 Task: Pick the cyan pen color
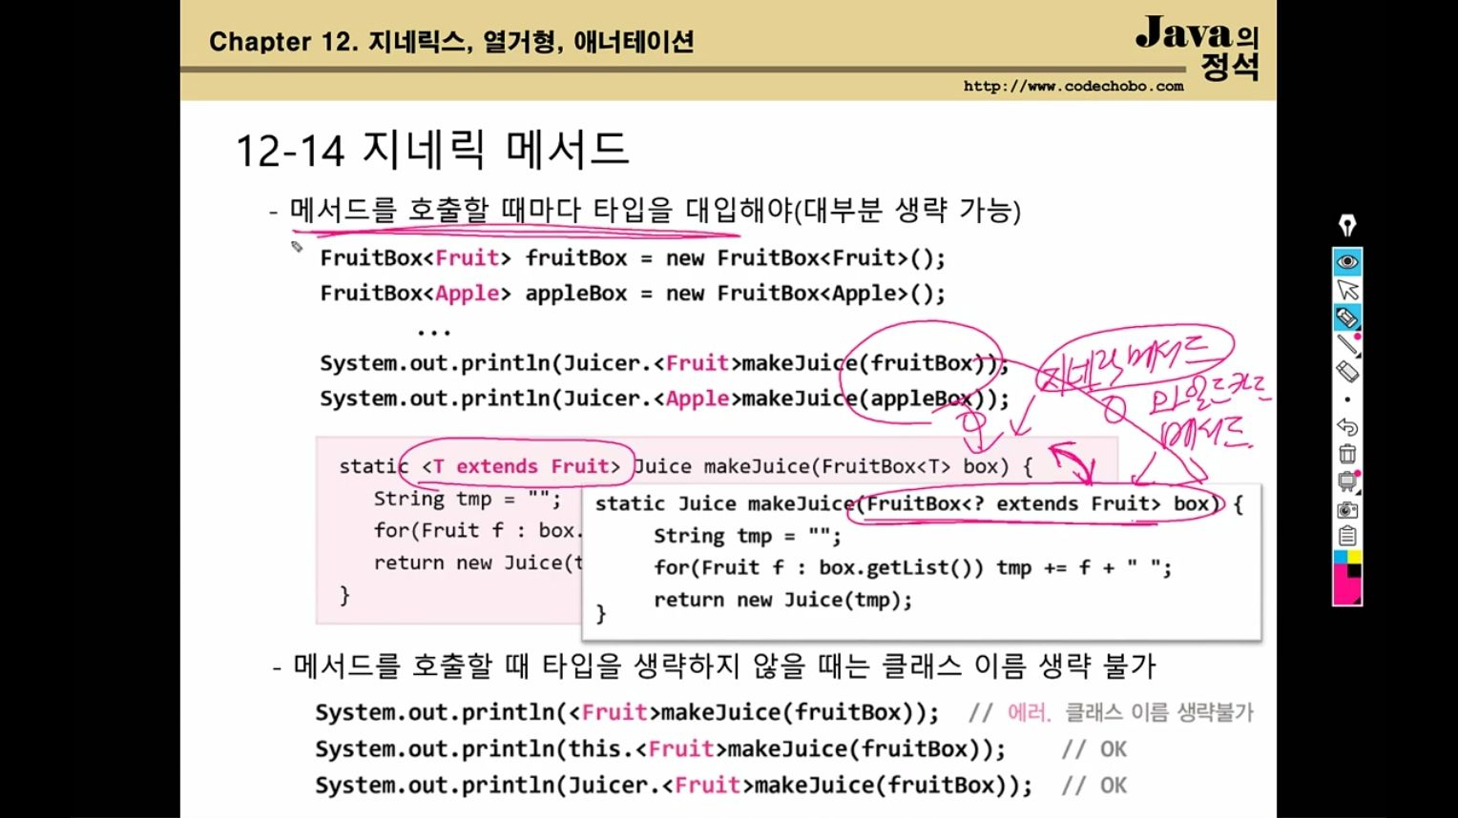pyautogui.click(x=1340, y=557)
